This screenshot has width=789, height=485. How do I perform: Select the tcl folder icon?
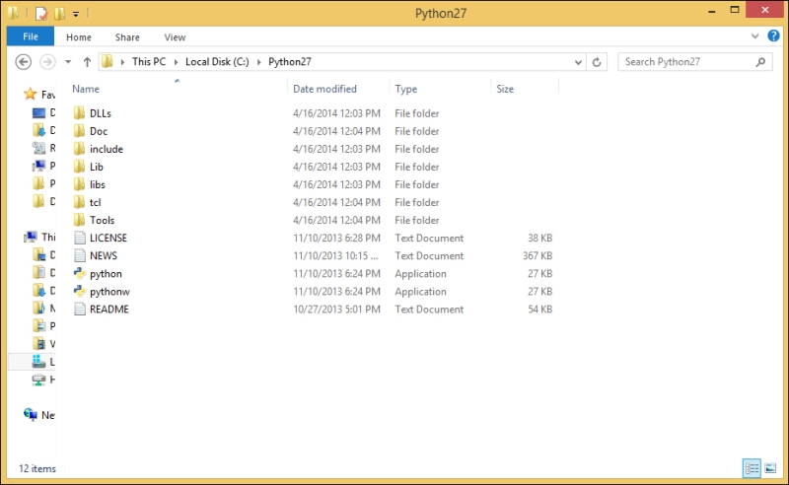(79, 202)
